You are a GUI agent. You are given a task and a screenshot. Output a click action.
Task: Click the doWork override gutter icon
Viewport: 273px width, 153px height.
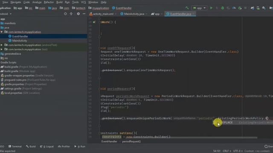pos(94,22)
